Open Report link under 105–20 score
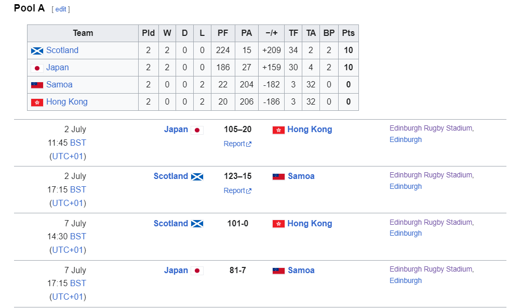Image resolution: width=508 pixels, height=308 pixels. click(237, 144)
